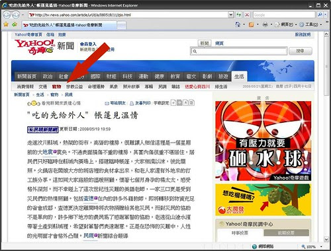Image resolution: width=331 pixels, height=251 pixels.
Task: Select the 新聞 search tab
Action: click(205, 44)
